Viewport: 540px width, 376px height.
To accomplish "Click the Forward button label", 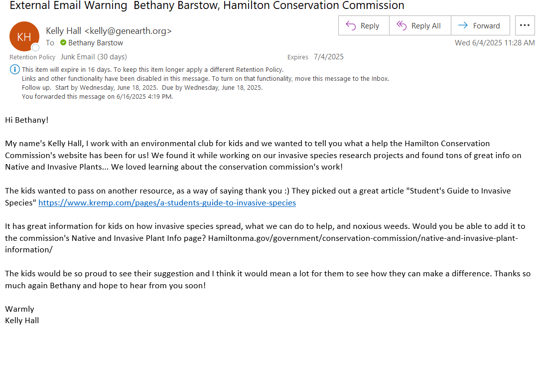I will pyautogui.click(x=486, y=26).
